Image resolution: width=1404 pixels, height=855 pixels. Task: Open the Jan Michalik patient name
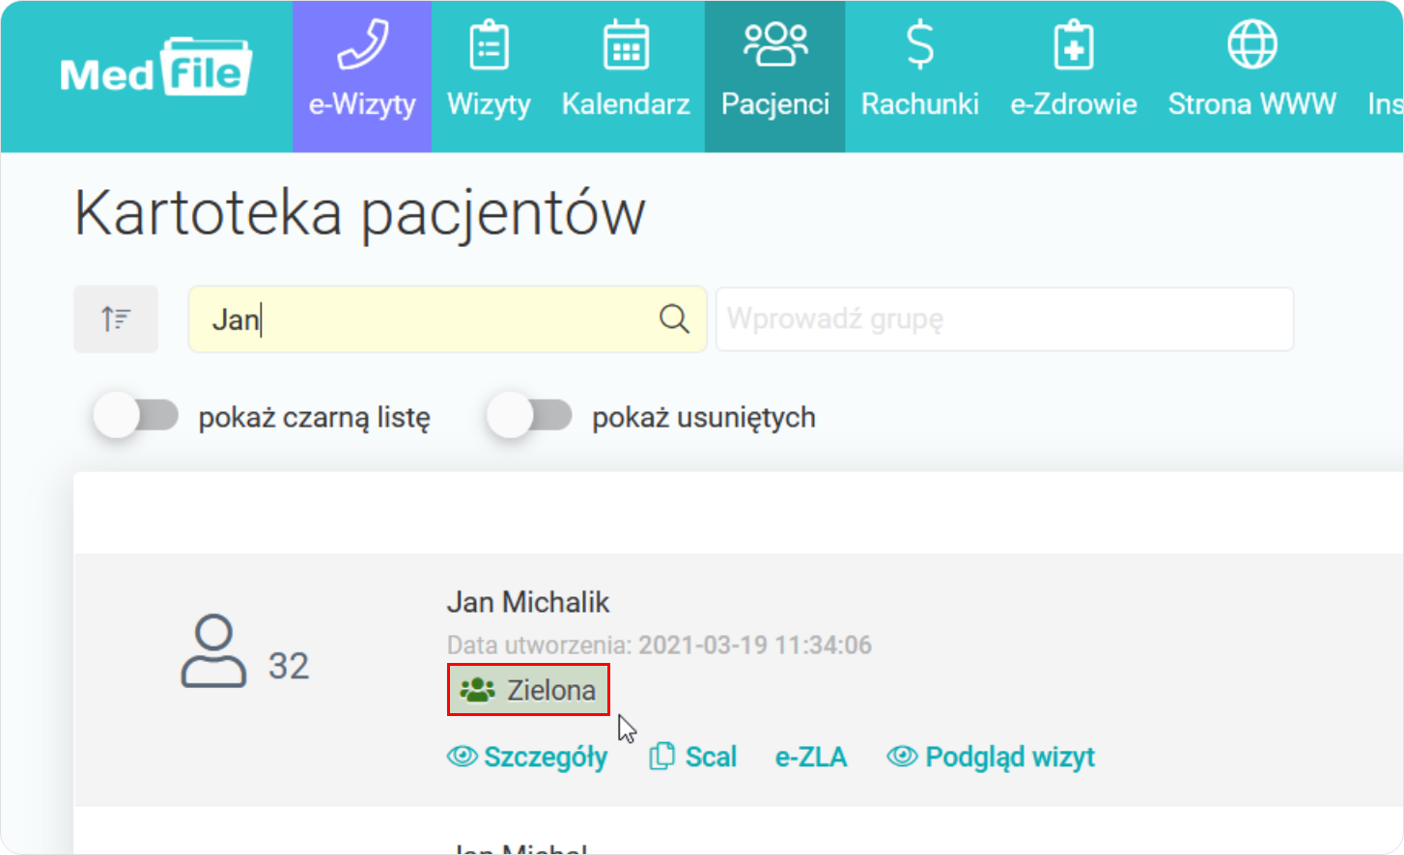point(528,602)
